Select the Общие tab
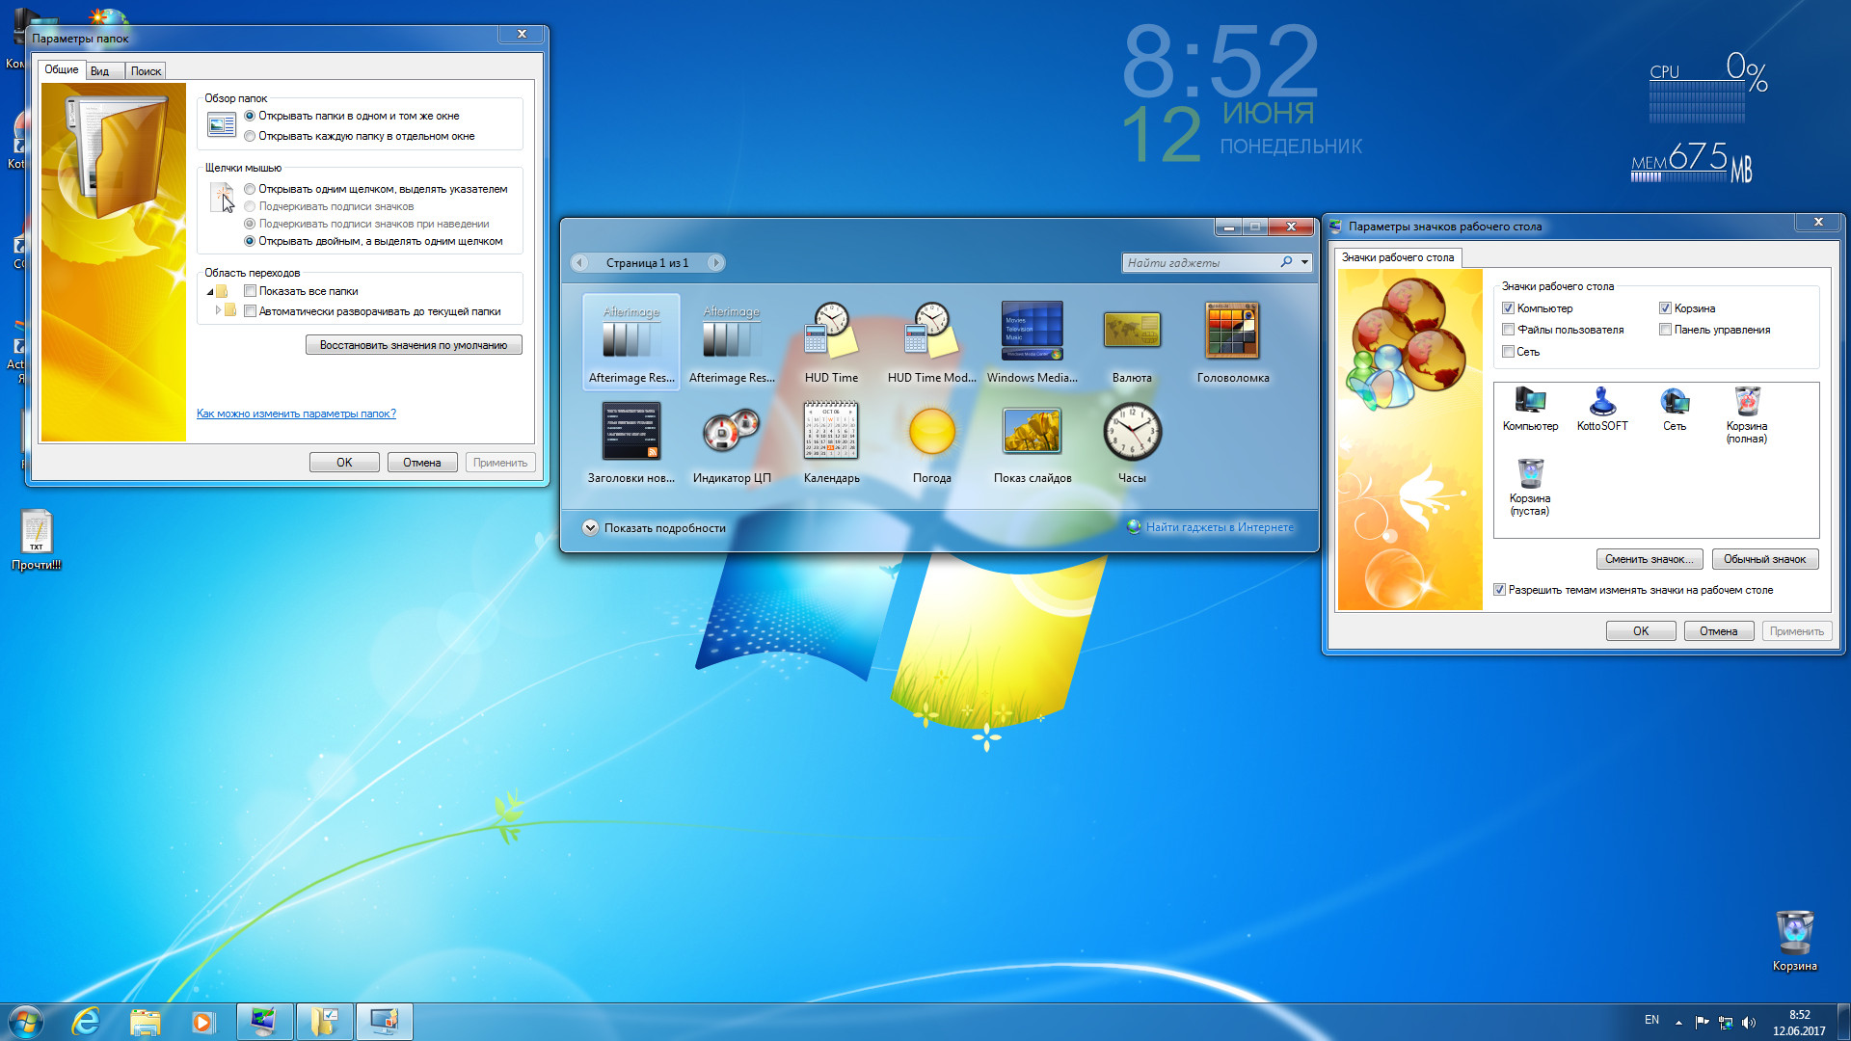 coord(62,69)
